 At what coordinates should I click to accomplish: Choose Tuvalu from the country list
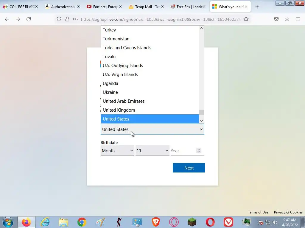pyautogui.click(x=150, y=57)
